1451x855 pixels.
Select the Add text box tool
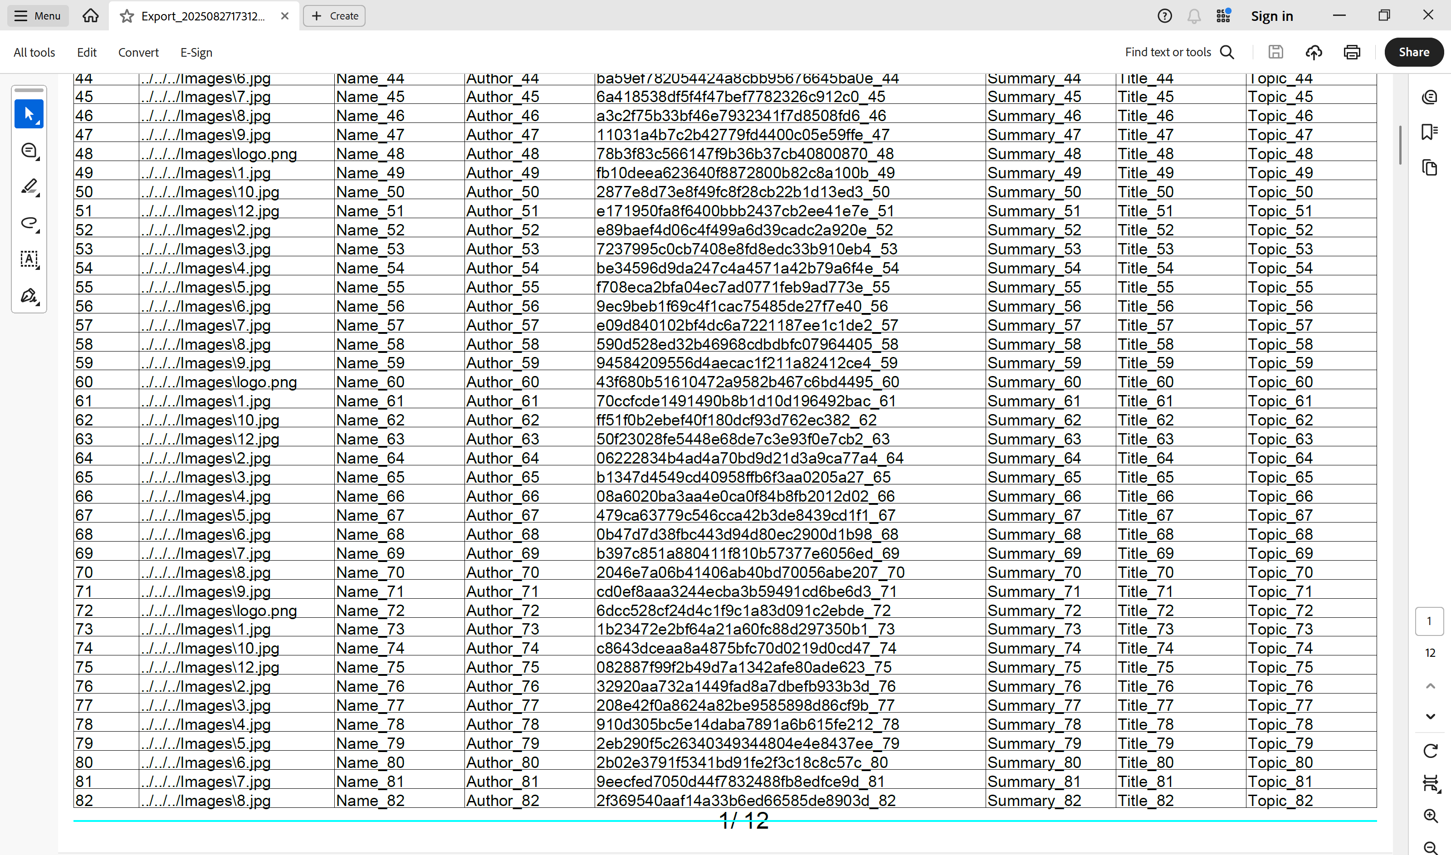[x=29, y=259]
